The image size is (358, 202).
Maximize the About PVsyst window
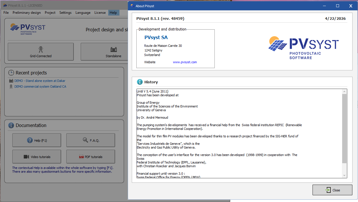tap(338, 6)
